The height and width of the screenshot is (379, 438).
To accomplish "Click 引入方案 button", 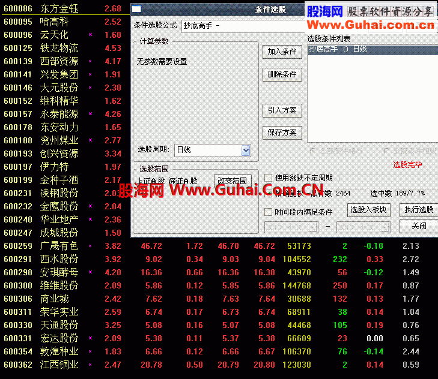I will (282, 110).
